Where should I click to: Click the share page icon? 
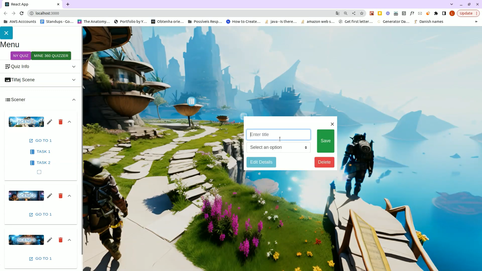pos(354,13)
